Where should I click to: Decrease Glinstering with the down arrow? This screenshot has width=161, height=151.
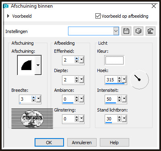[x=77, y=120]
